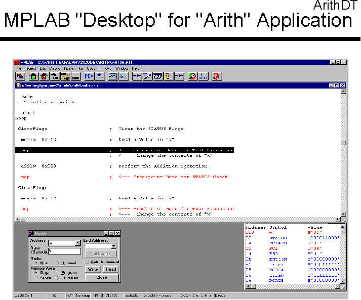Open the End Address dropdown
Screen dimensions: 361x300
click(113, 246)
